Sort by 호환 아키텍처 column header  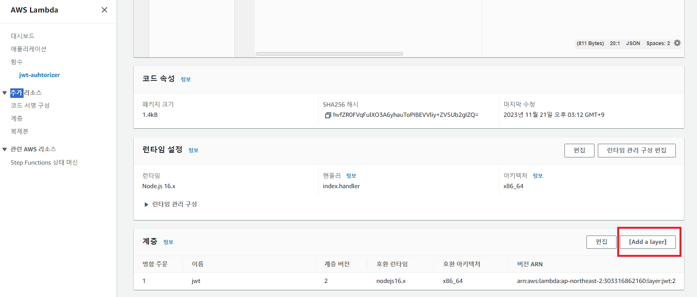tap(462, 264)
